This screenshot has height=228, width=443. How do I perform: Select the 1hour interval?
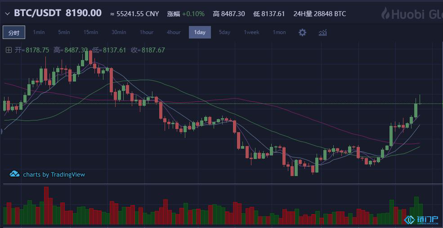pyautogui.click(x=146, y=33)
